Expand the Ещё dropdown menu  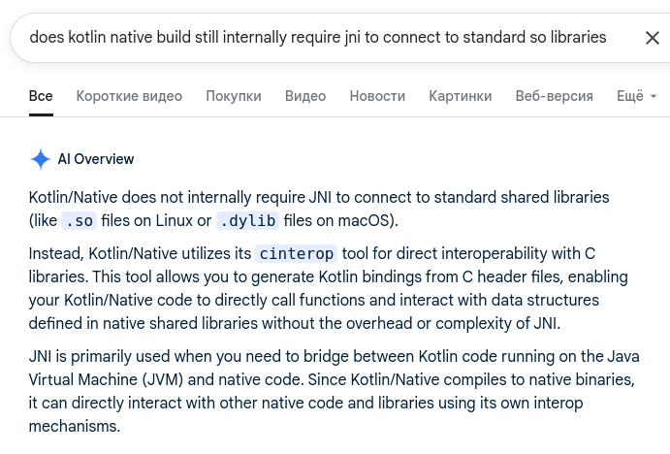pos(636,96)
